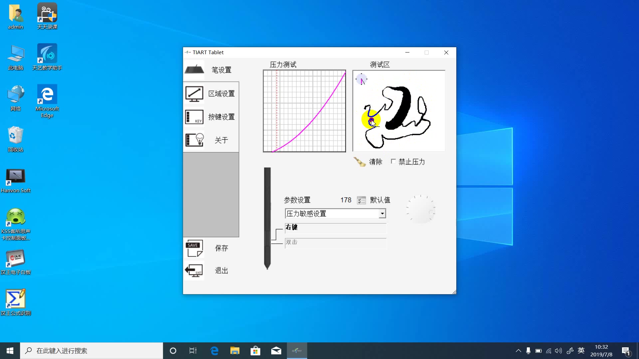639x359 pixels.
Task: Select the 区域设置 area settings icon
Action: click(x=194, y=94)
